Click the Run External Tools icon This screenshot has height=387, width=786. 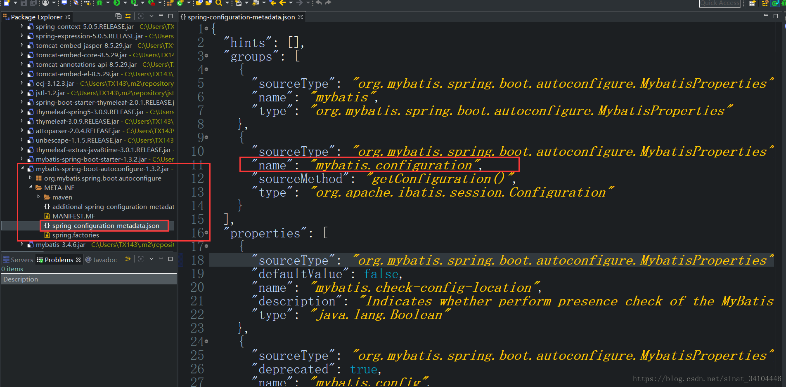pos(152,3)
